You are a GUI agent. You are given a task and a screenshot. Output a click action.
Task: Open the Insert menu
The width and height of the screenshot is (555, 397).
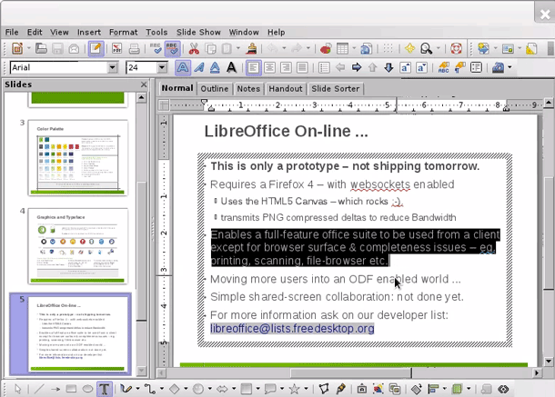(x=89, y=32)
